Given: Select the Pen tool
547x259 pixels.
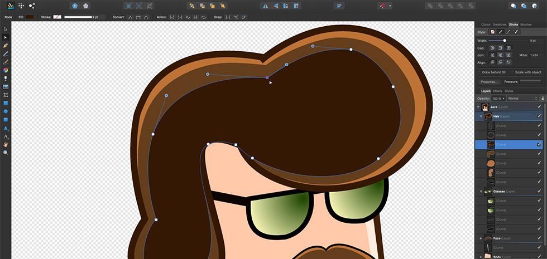Looking at the screenshot, I should (6, 46).
